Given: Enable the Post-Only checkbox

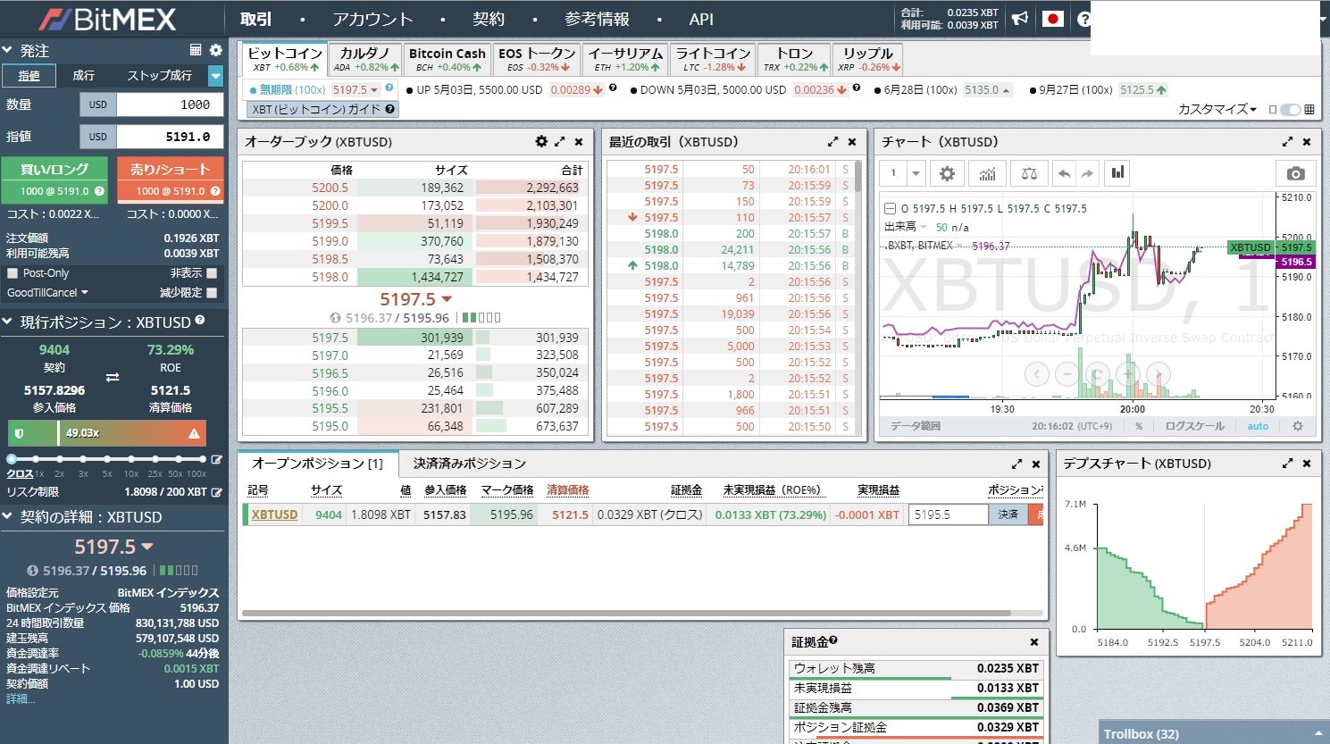Looking at the screenshot, I should coord(13,273).
